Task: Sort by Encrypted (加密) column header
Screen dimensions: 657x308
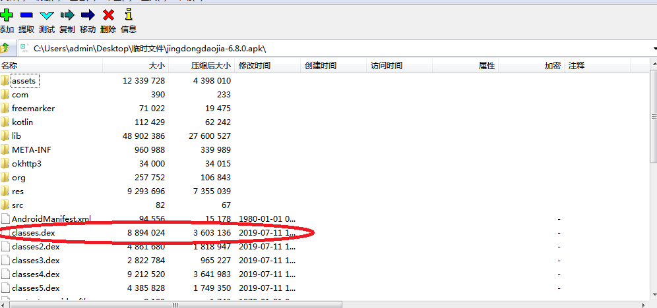Action: click(x=531, y=66)
